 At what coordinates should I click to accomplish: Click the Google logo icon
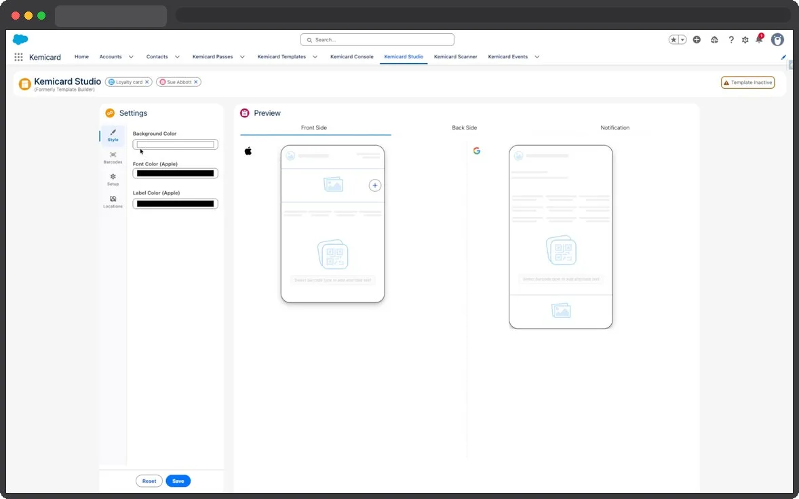click(476, 151)
